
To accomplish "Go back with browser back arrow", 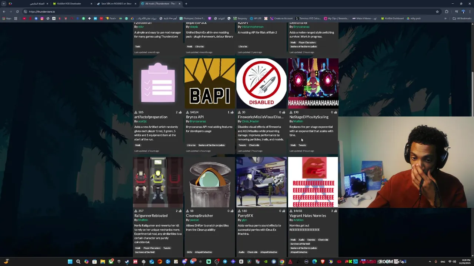I will (4, 11).
